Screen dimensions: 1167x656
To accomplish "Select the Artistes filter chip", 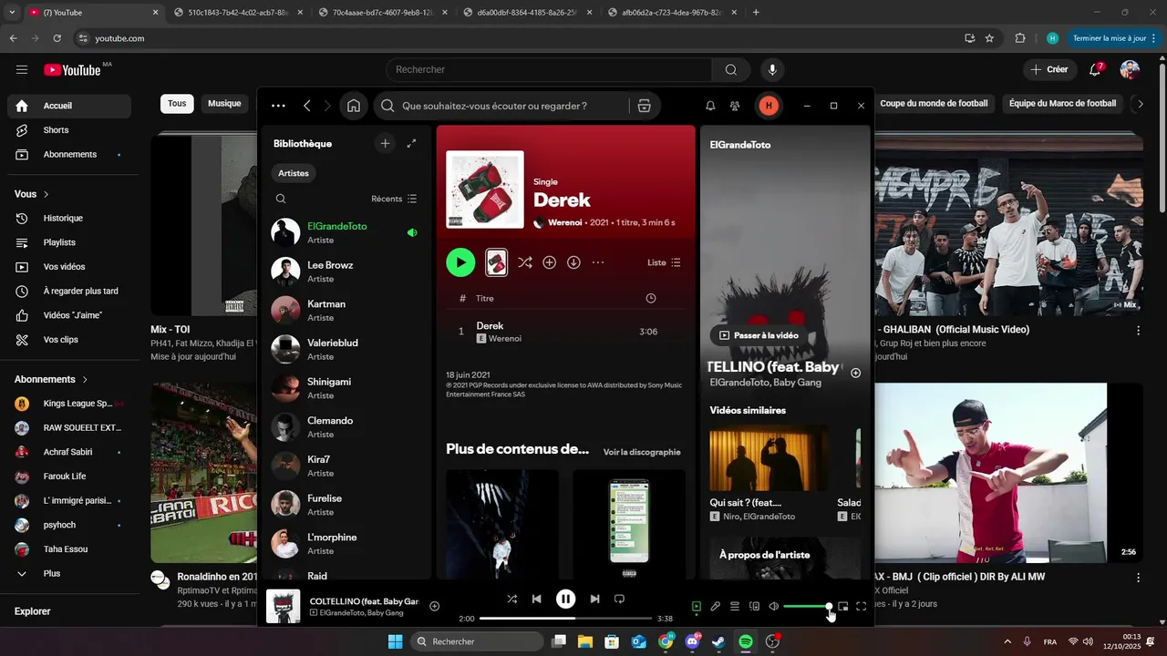I will coord(294,173).
